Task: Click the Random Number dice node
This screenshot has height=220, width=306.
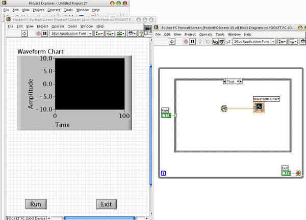Action: point(224,109)
